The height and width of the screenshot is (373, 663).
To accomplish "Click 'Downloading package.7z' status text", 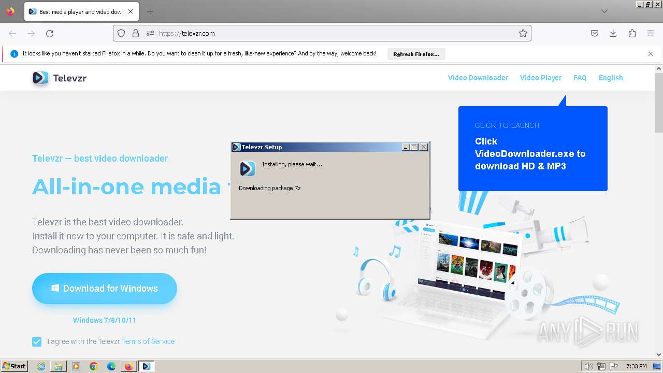I will pyautogui.click(x=270, y=188).
